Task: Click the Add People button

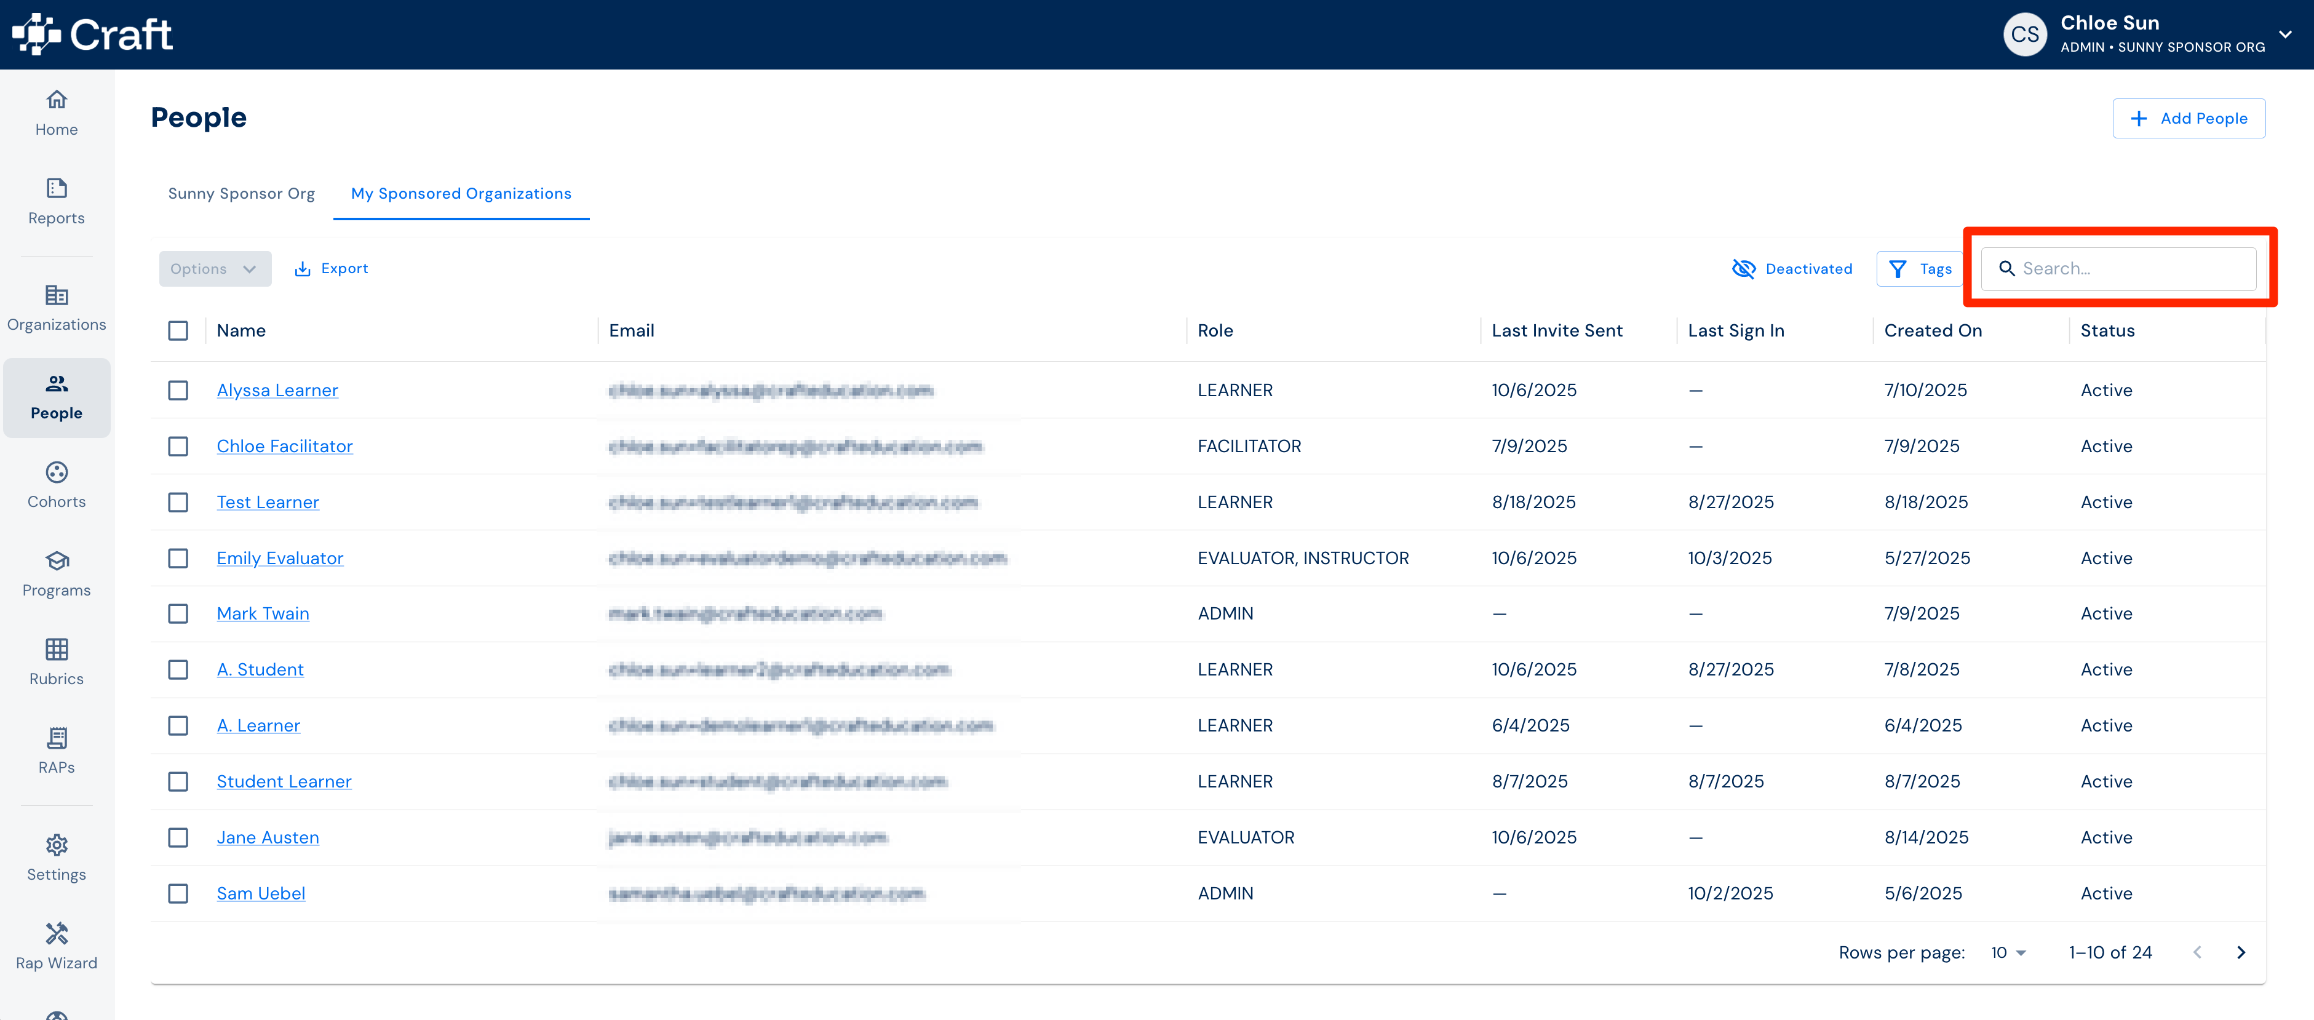Action: pyautogui.click(x=2189, y=119)
